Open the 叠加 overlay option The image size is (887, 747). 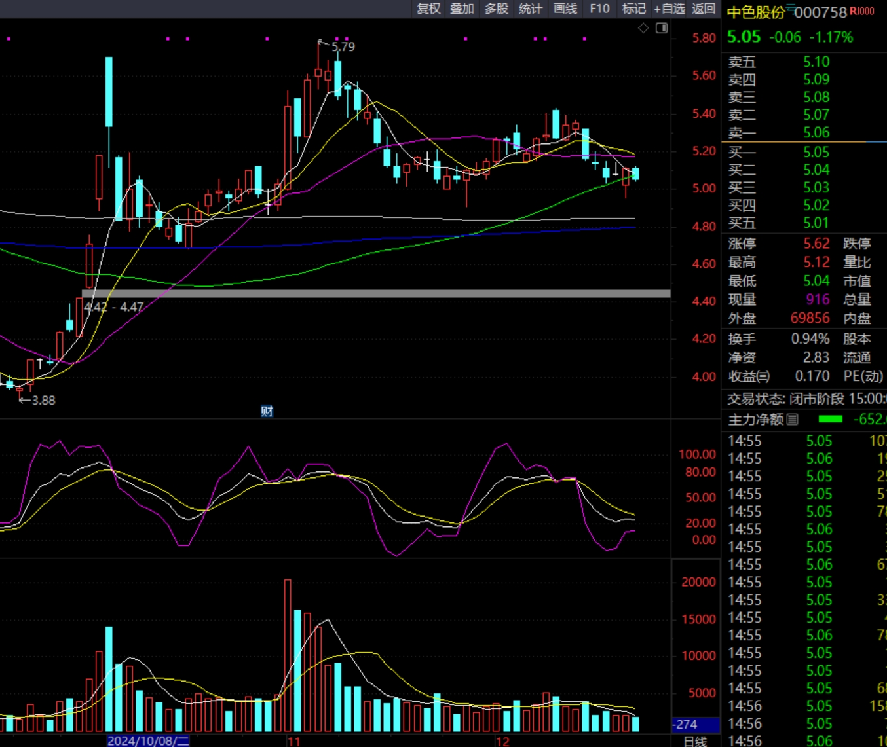pos(462,9)
